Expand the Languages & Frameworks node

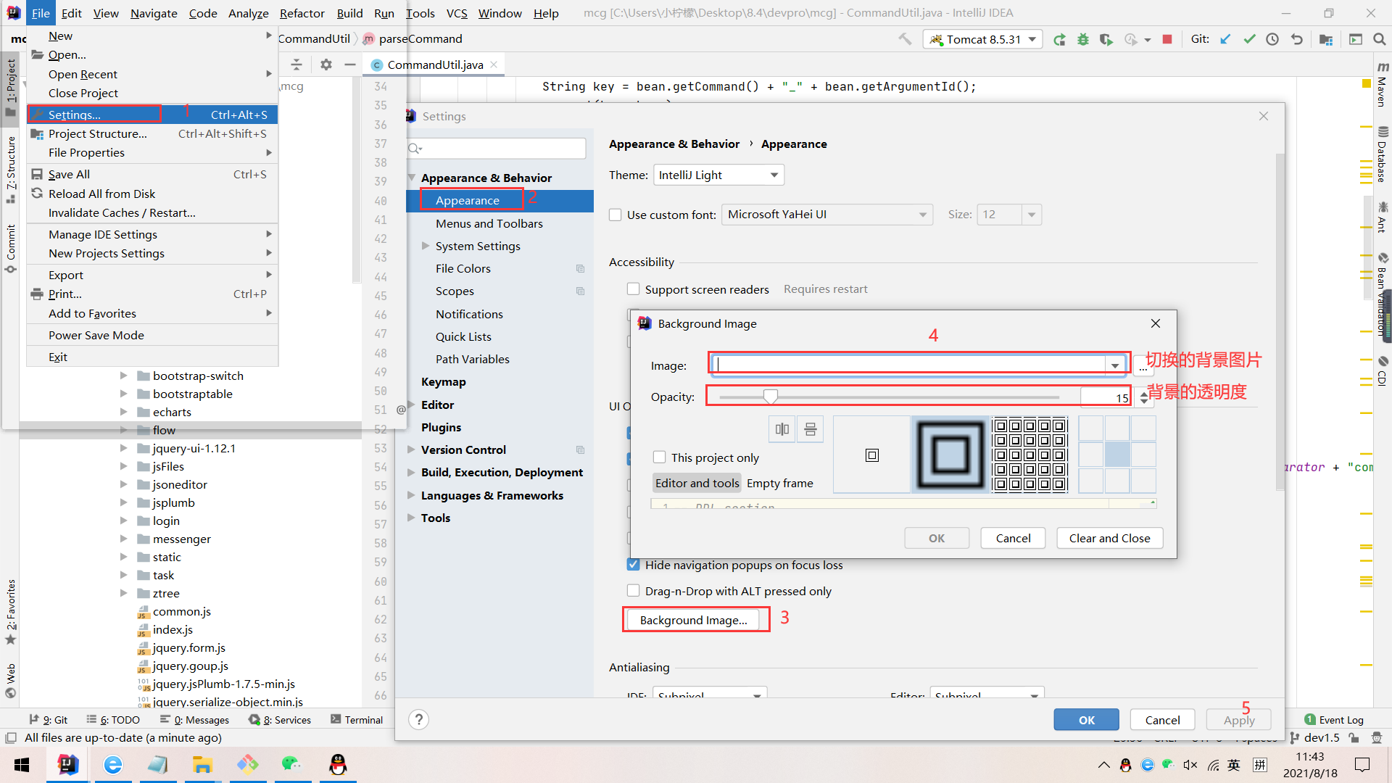(411, 495)
